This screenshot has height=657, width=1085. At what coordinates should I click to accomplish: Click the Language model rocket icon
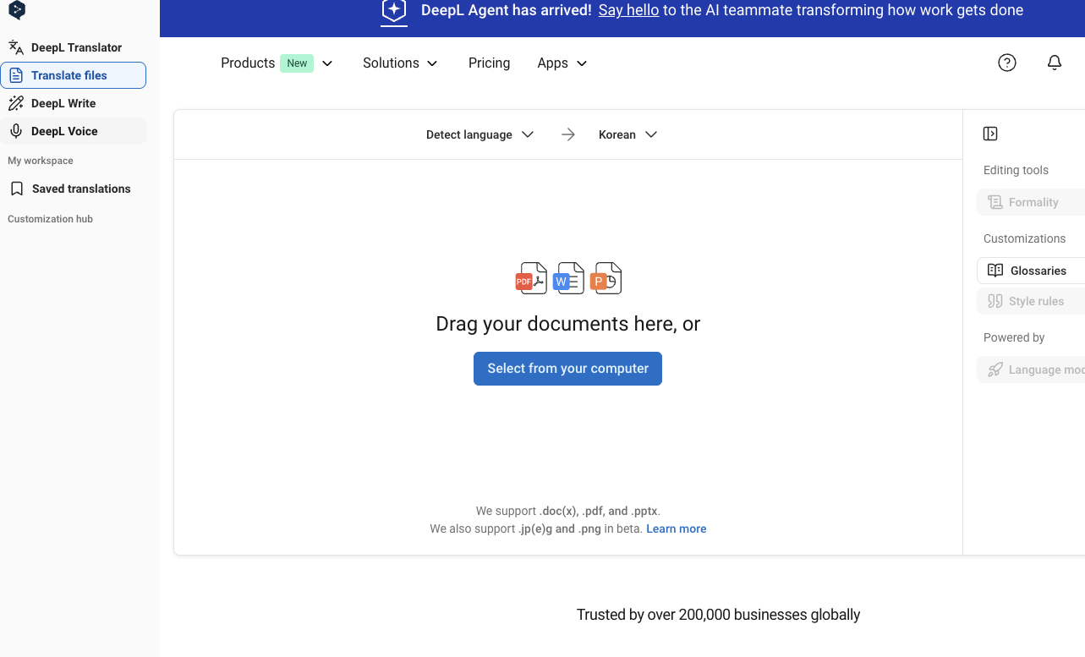click(x=995, y=370)
